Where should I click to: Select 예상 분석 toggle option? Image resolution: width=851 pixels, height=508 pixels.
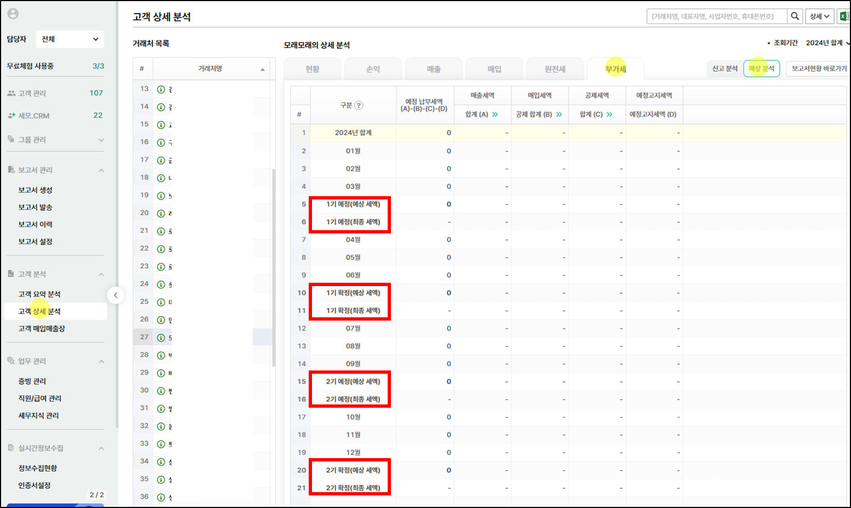[x=761, y=69]
